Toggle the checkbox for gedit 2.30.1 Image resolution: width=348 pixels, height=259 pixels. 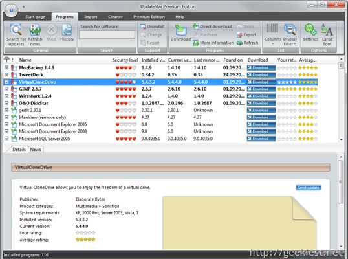pos(6,110)
